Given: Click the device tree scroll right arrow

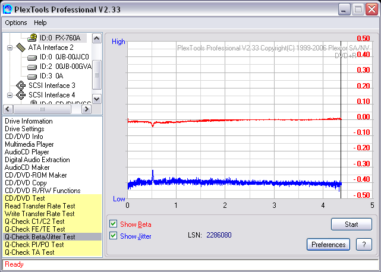Looking at the screenshot, I should coord(87,109).
